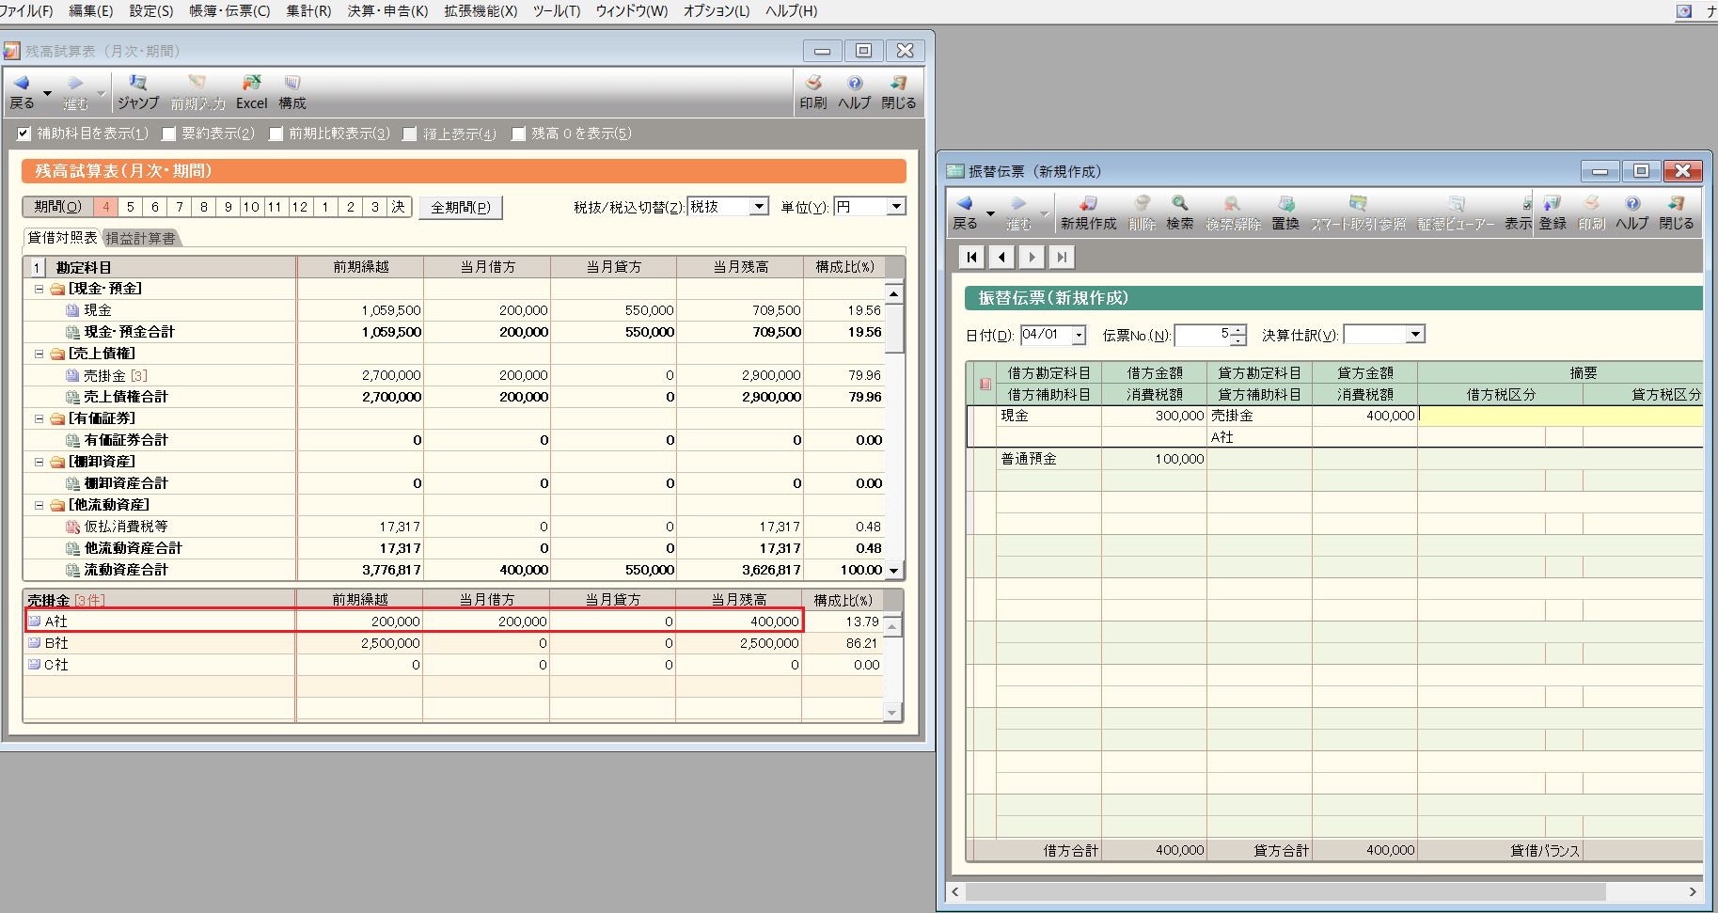Viewport: 1718px width, 913px height.
Task: Switch to 貸借対照表 tab
Action: point(62,237)
